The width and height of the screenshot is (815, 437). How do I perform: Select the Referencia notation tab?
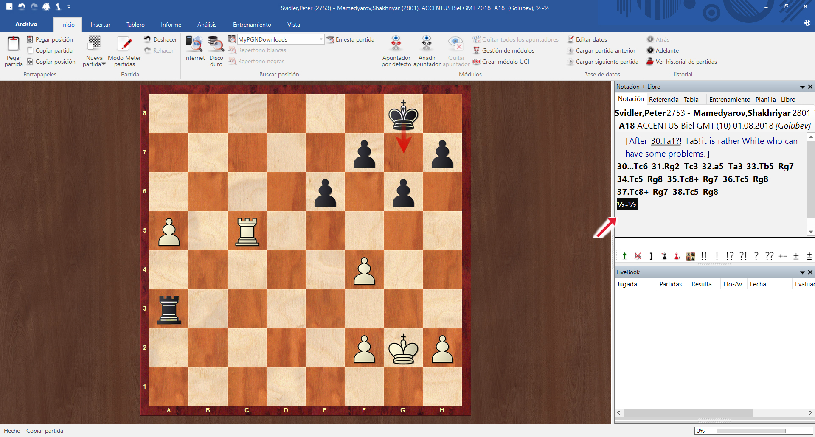click(x=663, y=100)
